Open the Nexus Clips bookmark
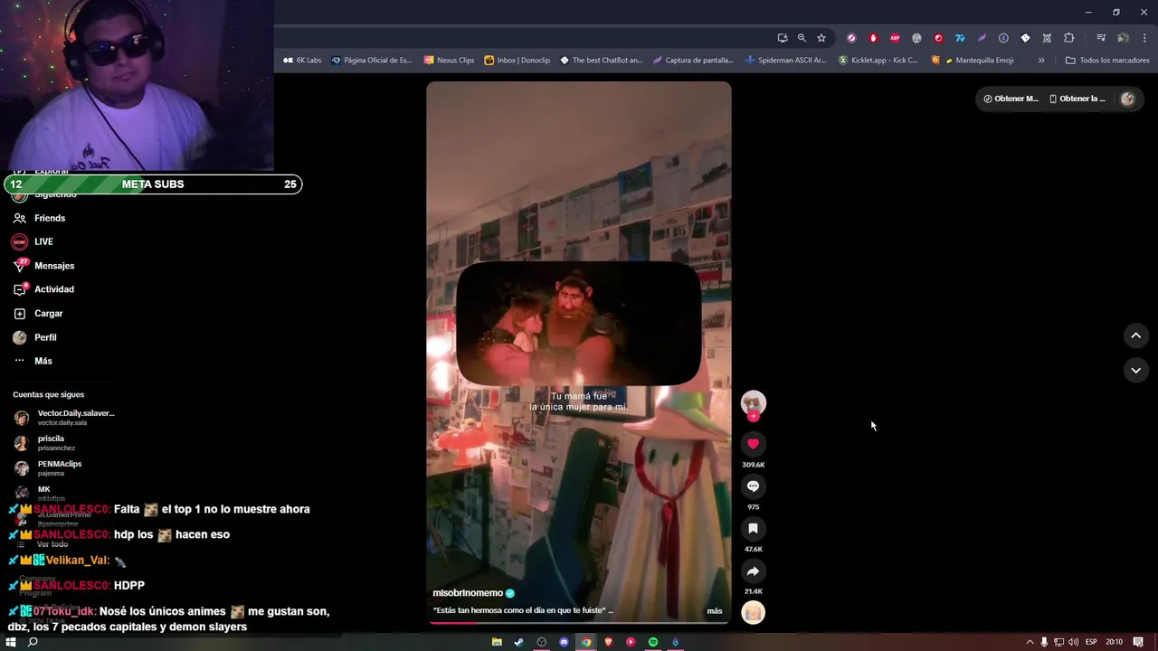Viewport: 1158px width, 651px height. click(449, 61)
